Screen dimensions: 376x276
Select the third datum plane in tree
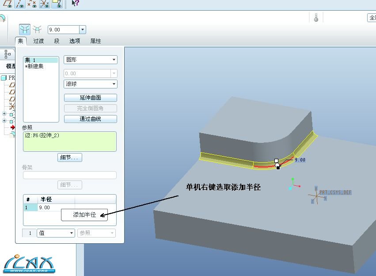tap(12, 99)
